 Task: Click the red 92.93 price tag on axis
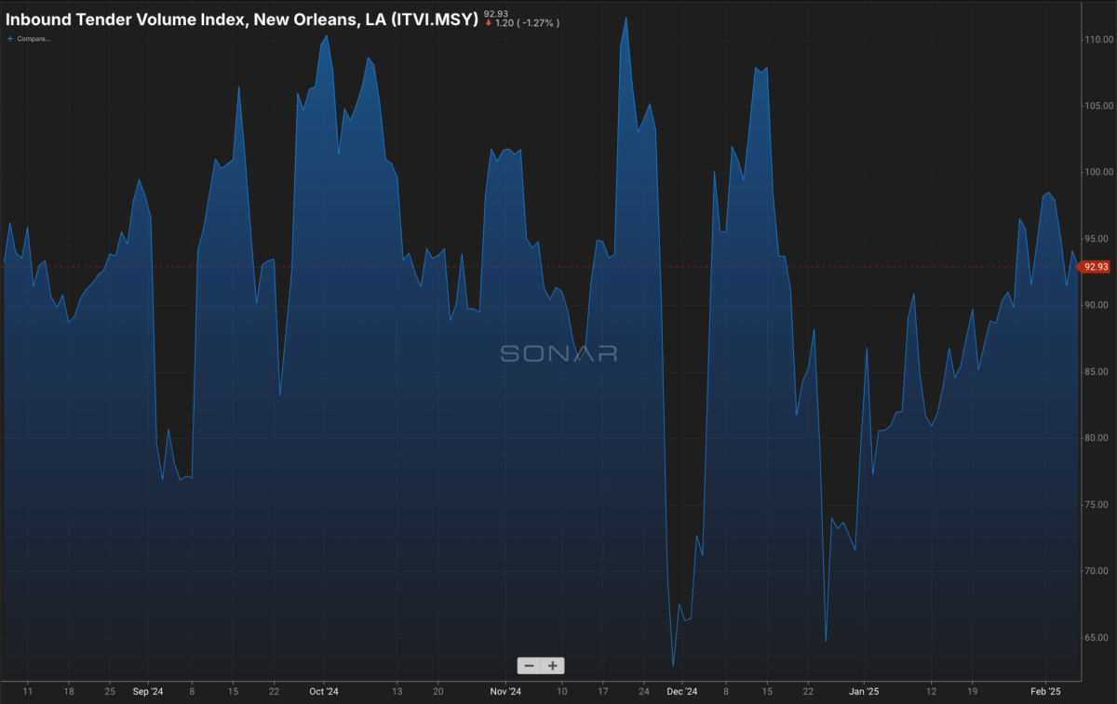tap(1095, 268)
